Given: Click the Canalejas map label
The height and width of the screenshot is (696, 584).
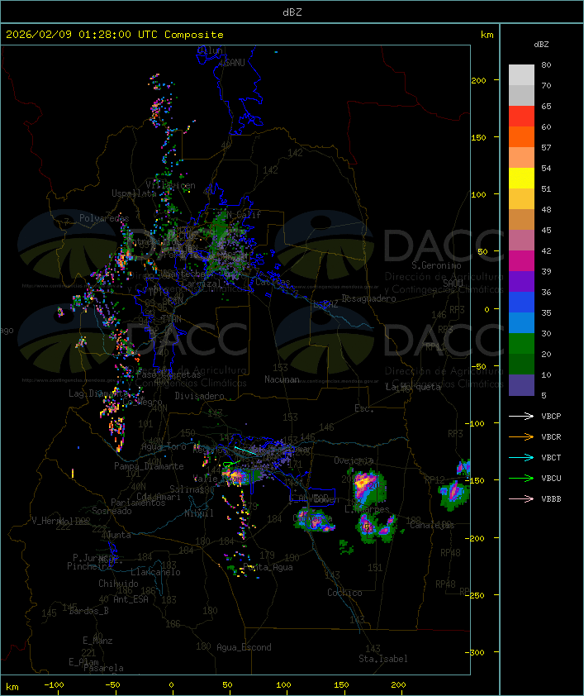Looking at the screenshot, I should pos(432,526).
